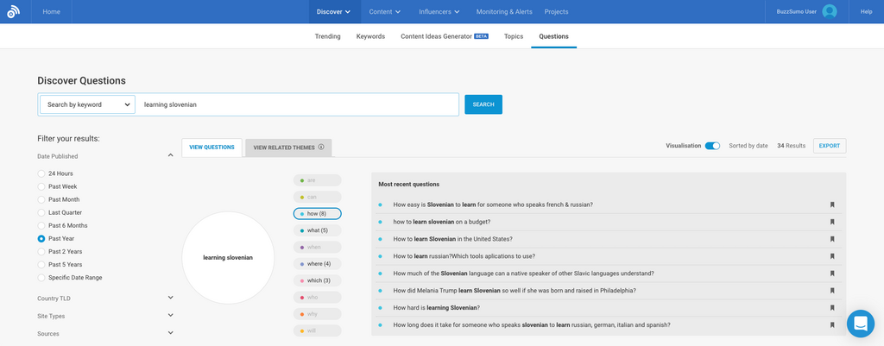Open the Search by keyword dropdown

click(x=87, y=104)
